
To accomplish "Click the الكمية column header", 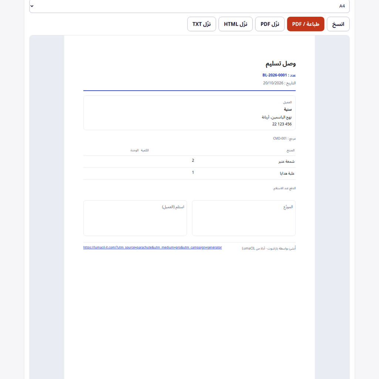I will pos(145,150).
